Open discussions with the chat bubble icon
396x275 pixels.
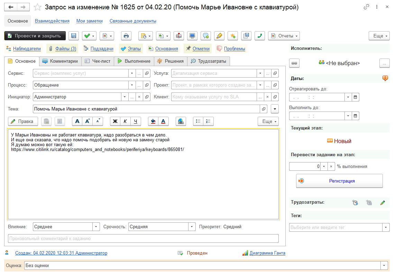[206, 36]
